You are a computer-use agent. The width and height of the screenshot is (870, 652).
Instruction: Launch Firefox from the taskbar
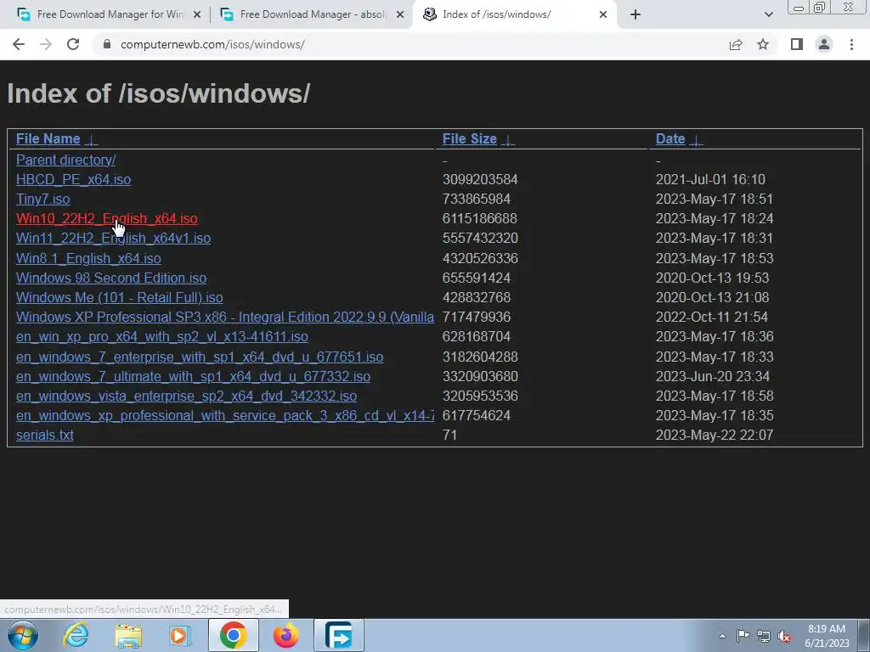pos(285,635)
